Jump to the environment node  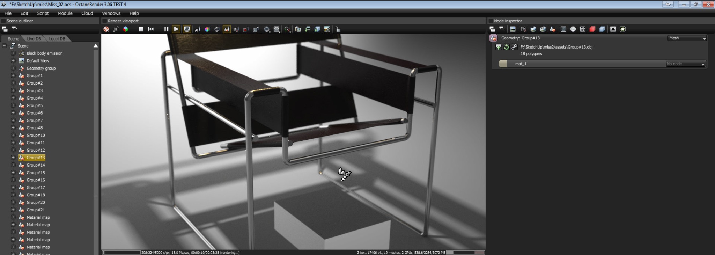point(533,29)
